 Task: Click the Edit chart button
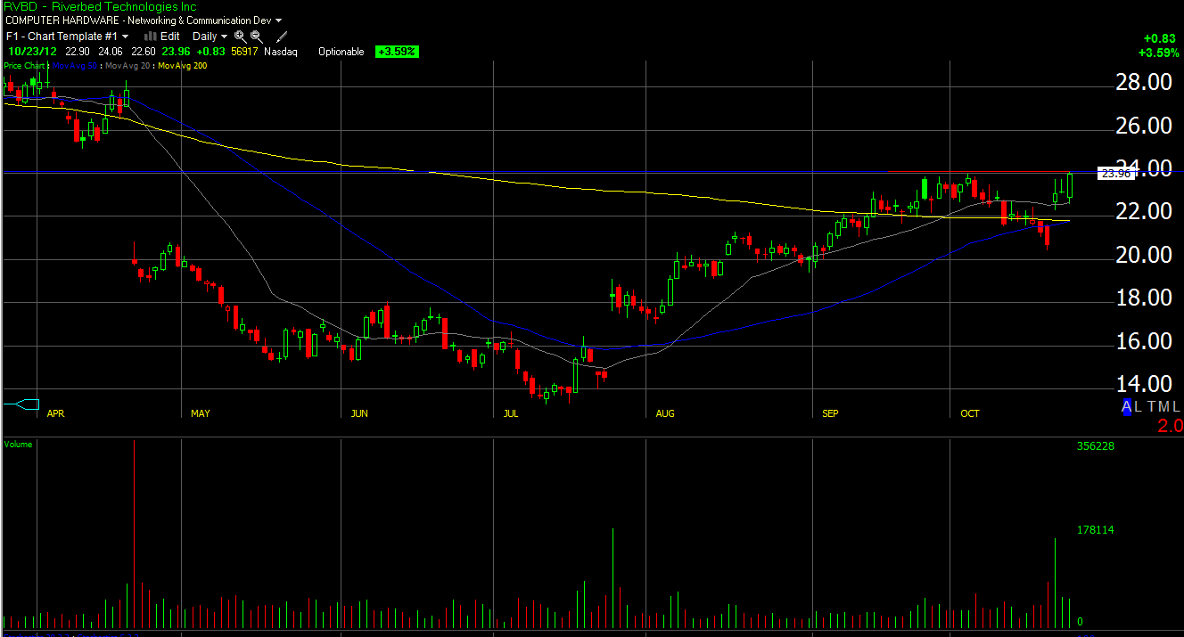click(x=169, y=37)
